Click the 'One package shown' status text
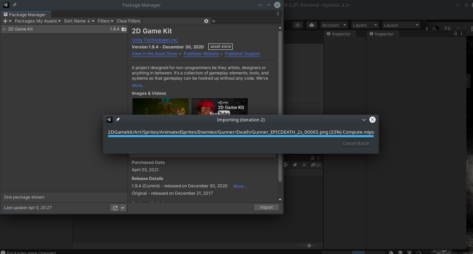Viewport: 473px width, 254px height. point(24,197)
